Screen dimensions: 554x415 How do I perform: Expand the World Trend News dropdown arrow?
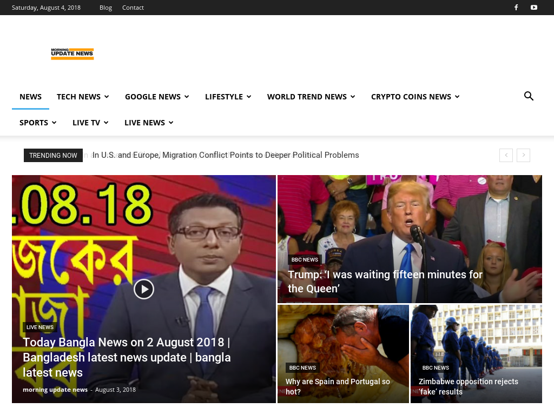click(x=353, y=97)
